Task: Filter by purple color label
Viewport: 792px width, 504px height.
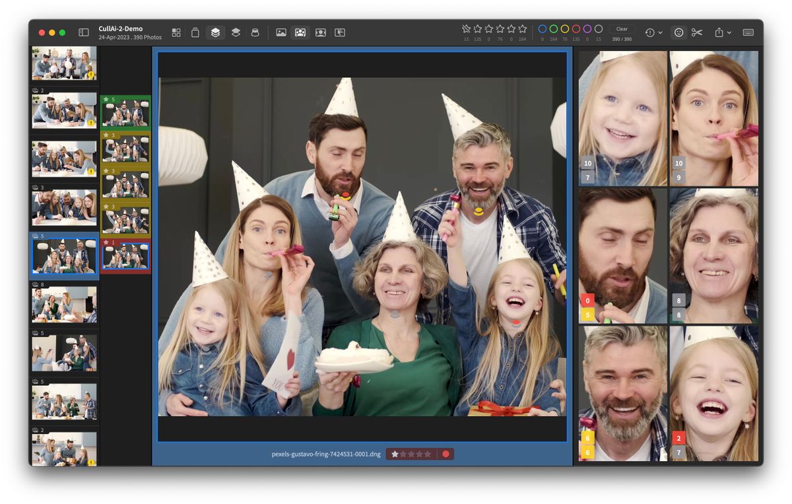Action: (x=587, y=29)
